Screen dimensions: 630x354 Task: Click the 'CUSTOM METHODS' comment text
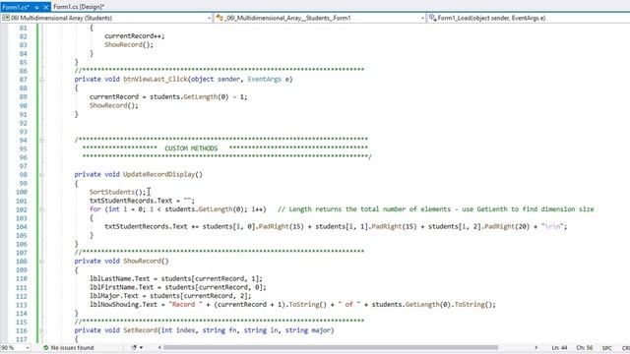tap(191, 148)
